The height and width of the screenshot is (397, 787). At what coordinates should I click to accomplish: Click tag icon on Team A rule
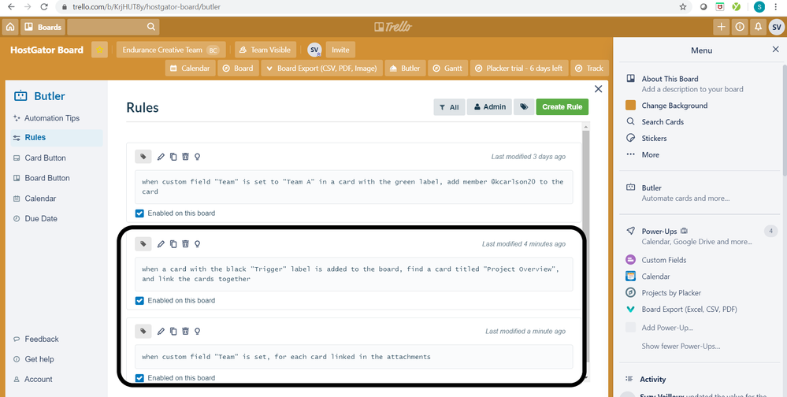(143, 157)
